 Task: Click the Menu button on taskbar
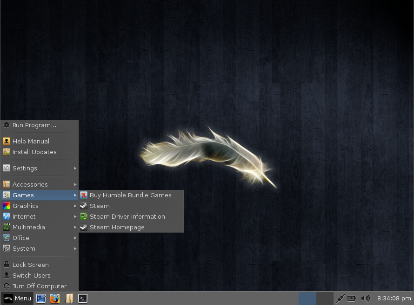coord(17,299)
